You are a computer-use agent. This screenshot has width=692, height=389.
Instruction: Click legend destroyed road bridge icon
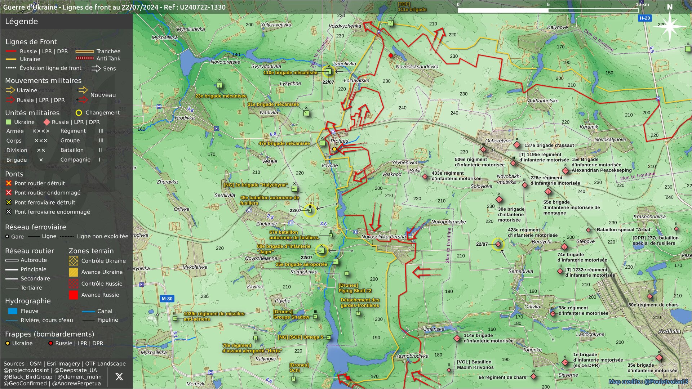tap(9, 183)
